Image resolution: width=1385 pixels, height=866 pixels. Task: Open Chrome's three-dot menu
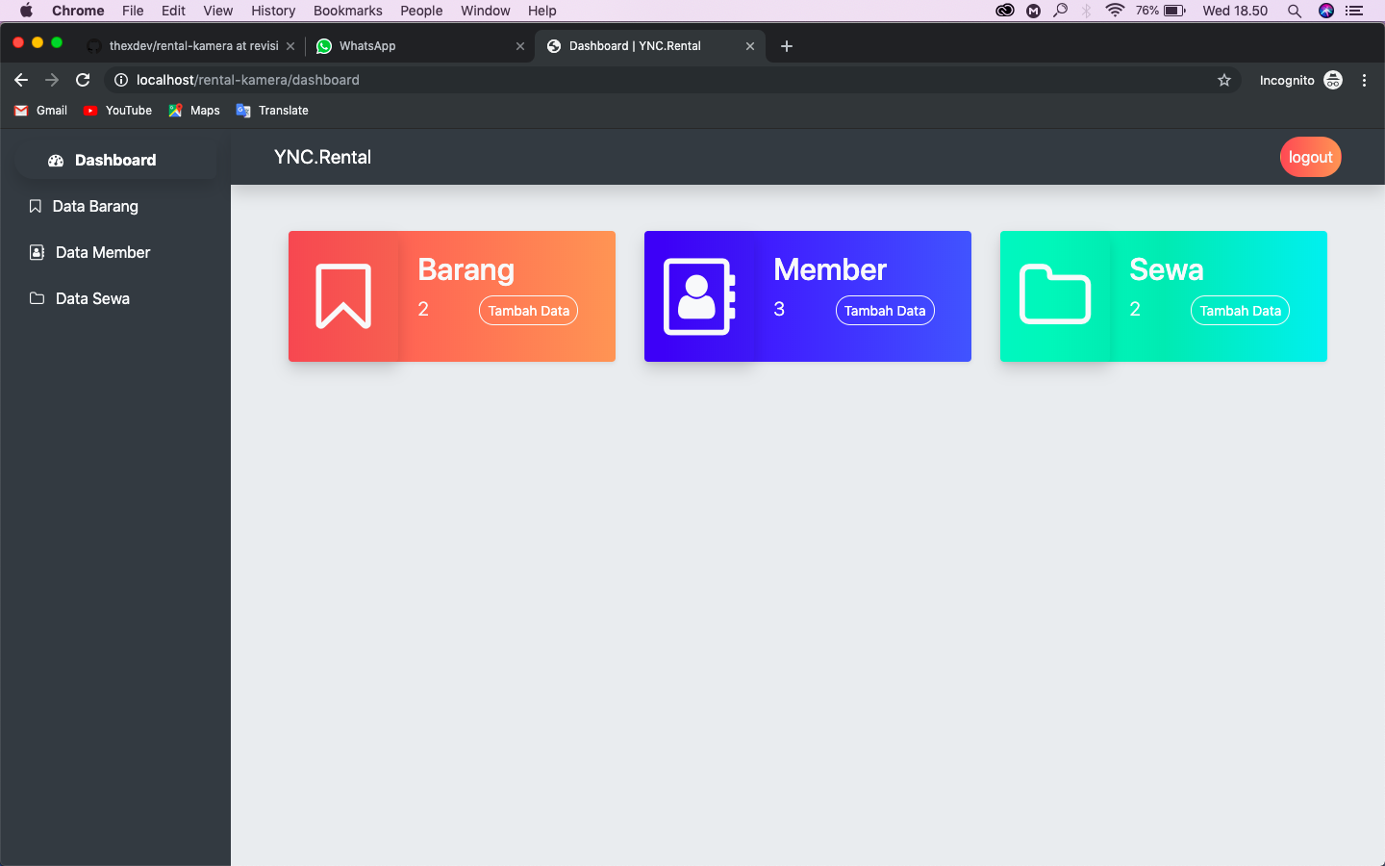click(x=1364, y=80)
